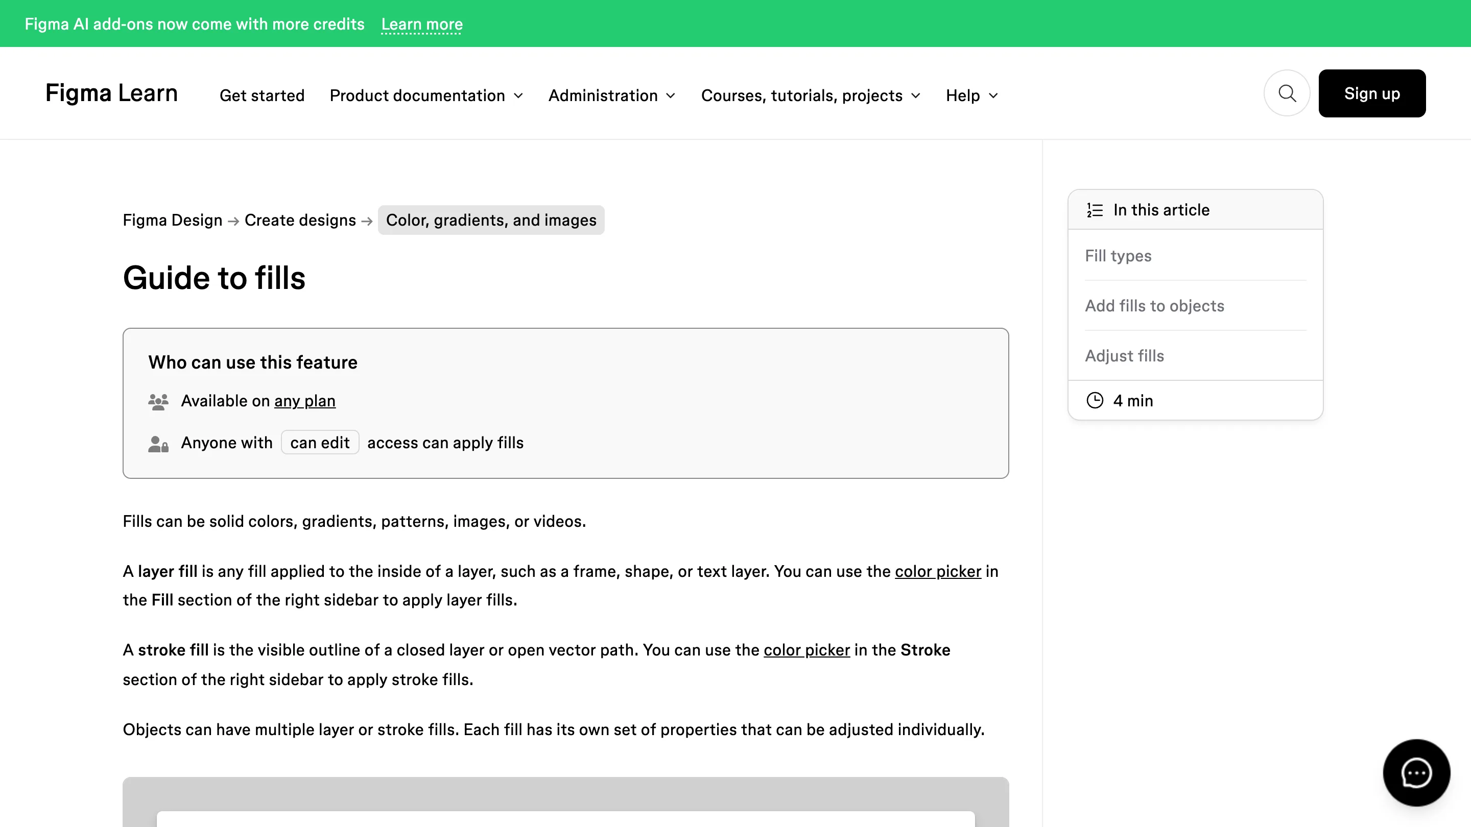
Task: Click the group people icon beside Available on
Action: (x=158, y=401)
